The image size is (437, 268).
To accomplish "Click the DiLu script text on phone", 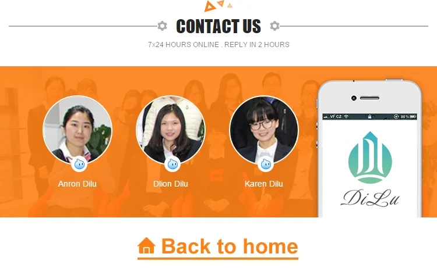I will click(x=370, y=198).
